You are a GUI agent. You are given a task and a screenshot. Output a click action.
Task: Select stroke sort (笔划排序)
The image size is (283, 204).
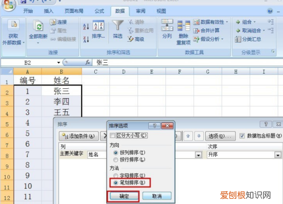[x=116, y=183]
